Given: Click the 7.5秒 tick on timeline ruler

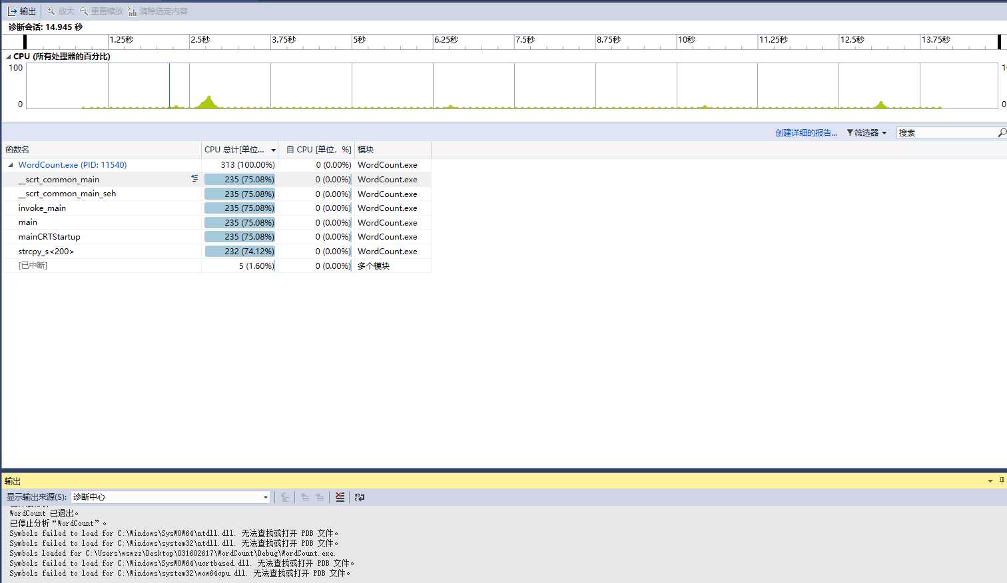Looking at the screenshot, I should tap(525, 40).
